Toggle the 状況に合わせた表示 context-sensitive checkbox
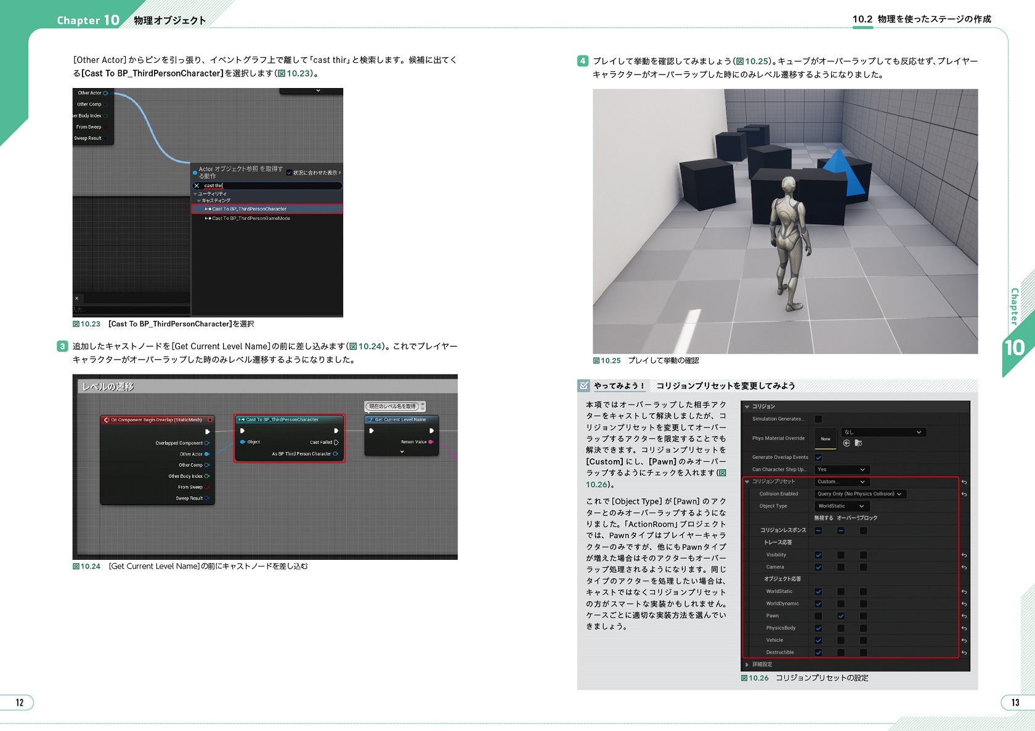Screen dimensions: 1035x731 click(290, 172)
